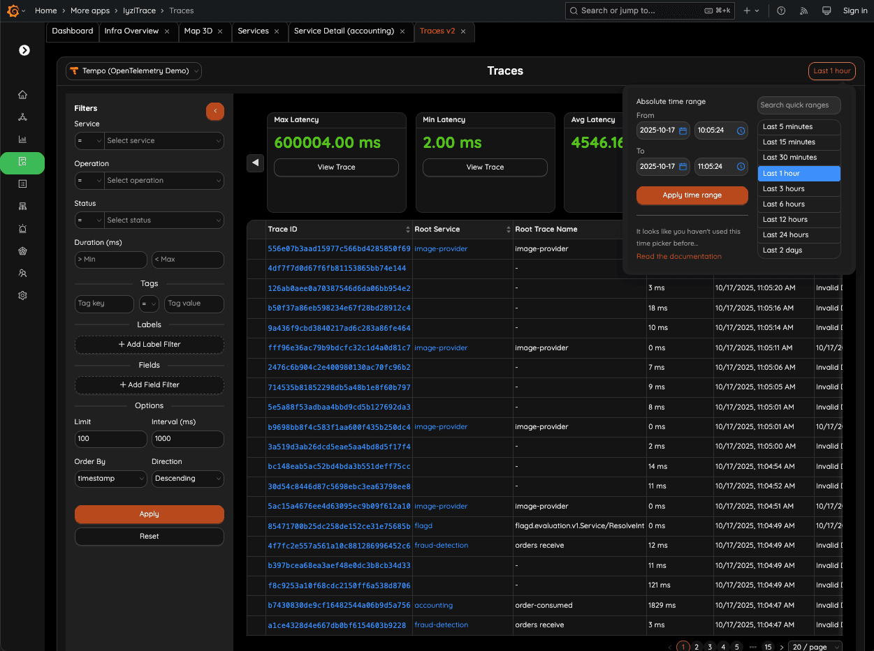Image resolution: width=874 pixels, height=651 pixels.
Task: Click the Home icon in sidebar
Action: point(22,95)
